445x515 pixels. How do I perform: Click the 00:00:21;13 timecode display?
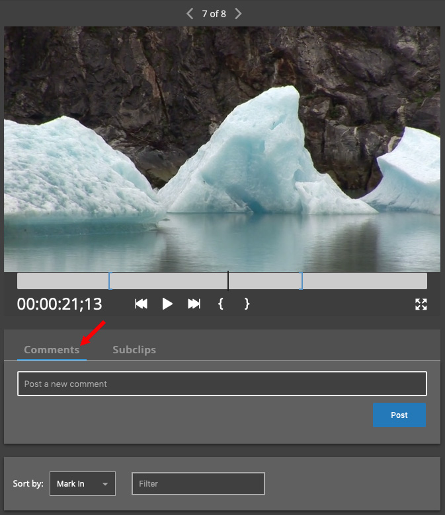[x=60, y=304]
